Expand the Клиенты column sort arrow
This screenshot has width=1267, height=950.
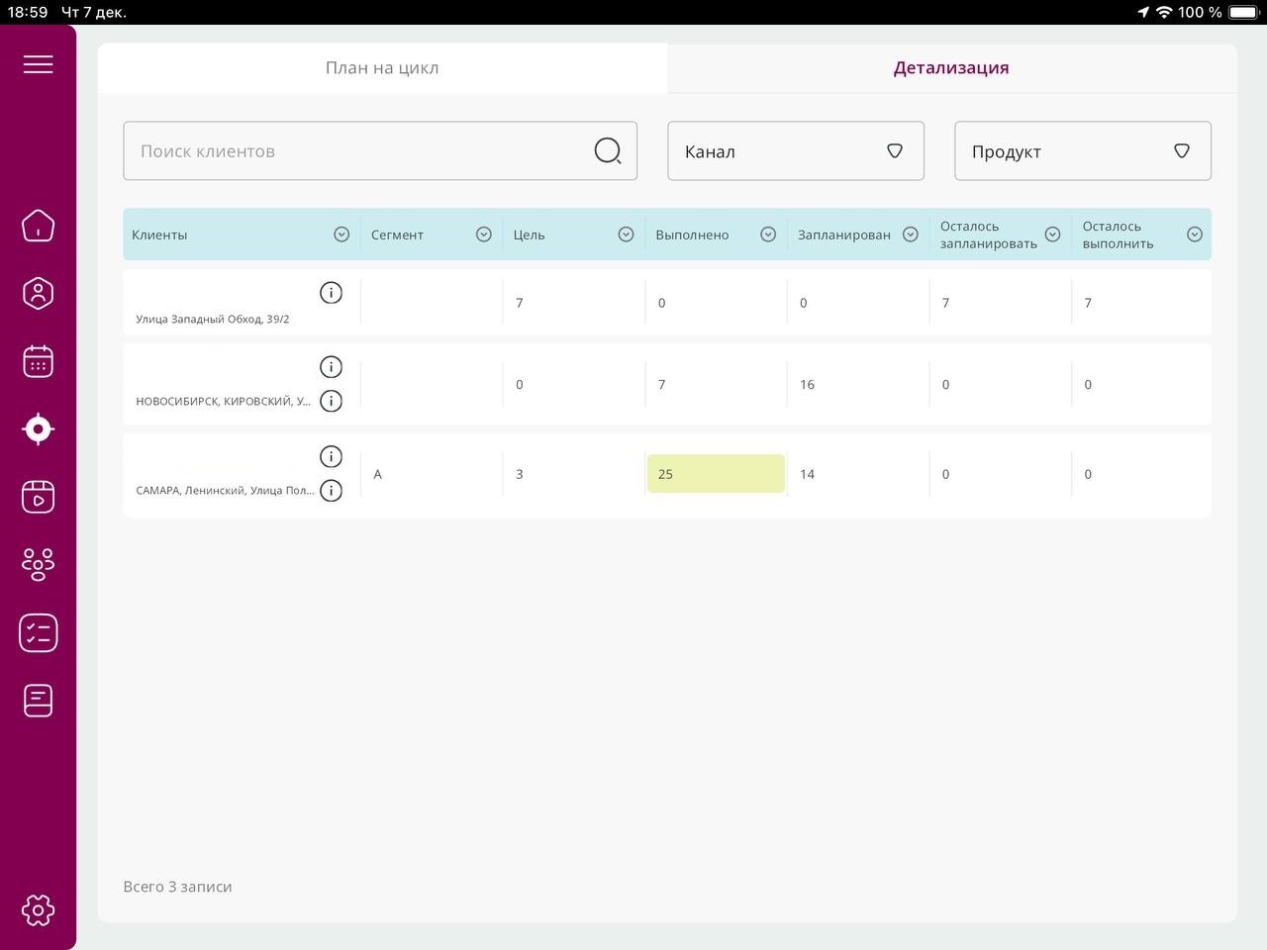point(341,235)
